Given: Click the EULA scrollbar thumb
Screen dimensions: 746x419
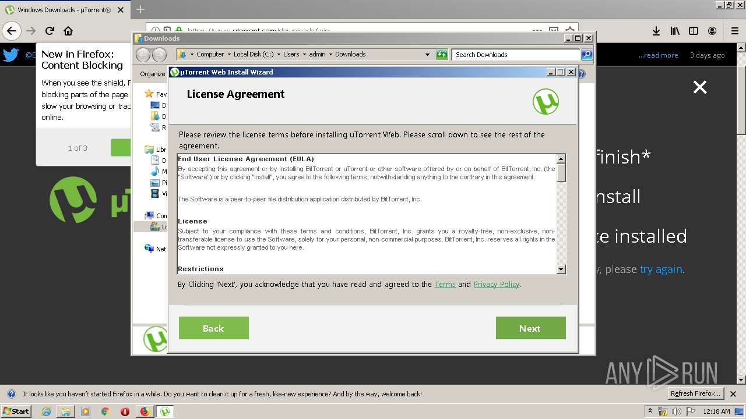Looking at the screenshot, I should coord(561,173).
